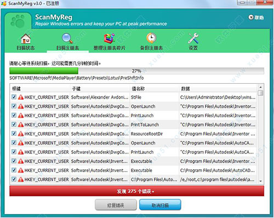Click the blue 取消扫描 button
274x218 pixels.
(x=160, y=205)
